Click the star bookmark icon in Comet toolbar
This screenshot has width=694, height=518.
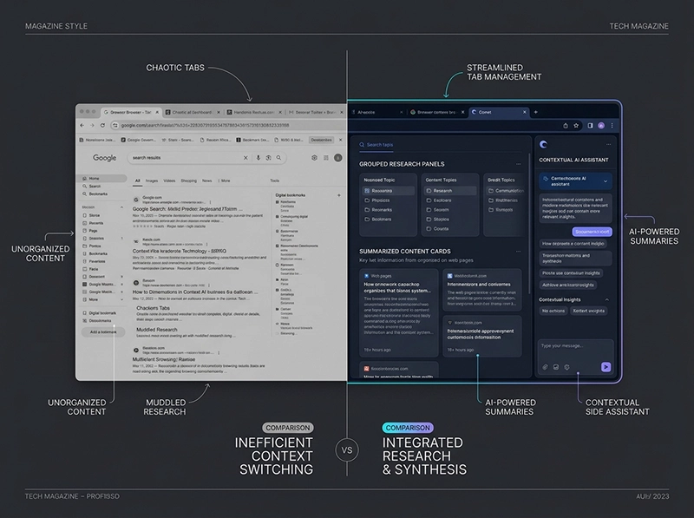pos(576,126)
